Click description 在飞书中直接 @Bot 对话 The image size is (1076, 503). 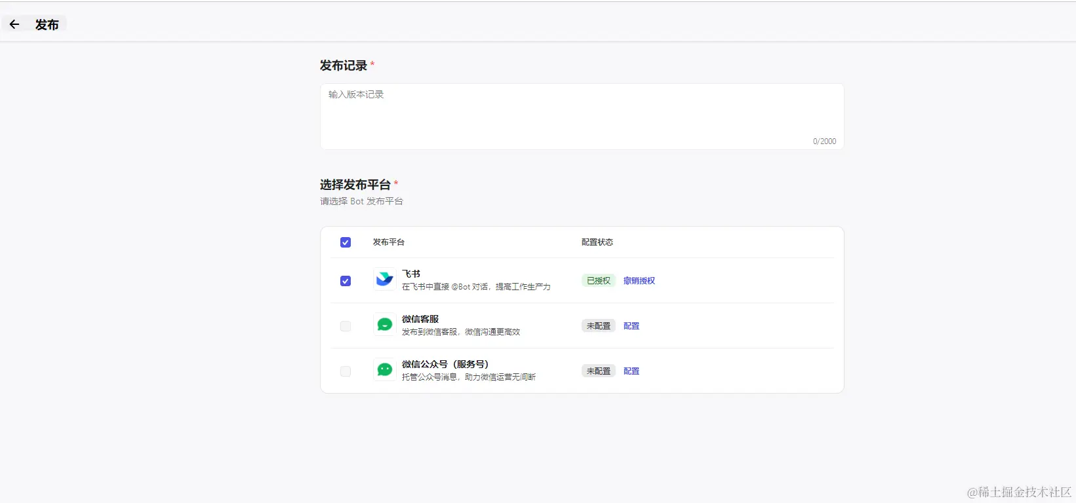pos(476,287)
